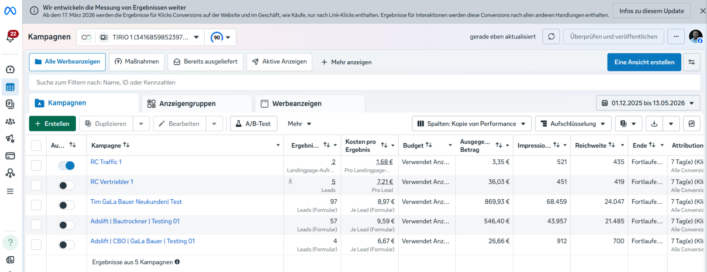
Task: Click the info icon in update banner
Action: pos(34,11)
